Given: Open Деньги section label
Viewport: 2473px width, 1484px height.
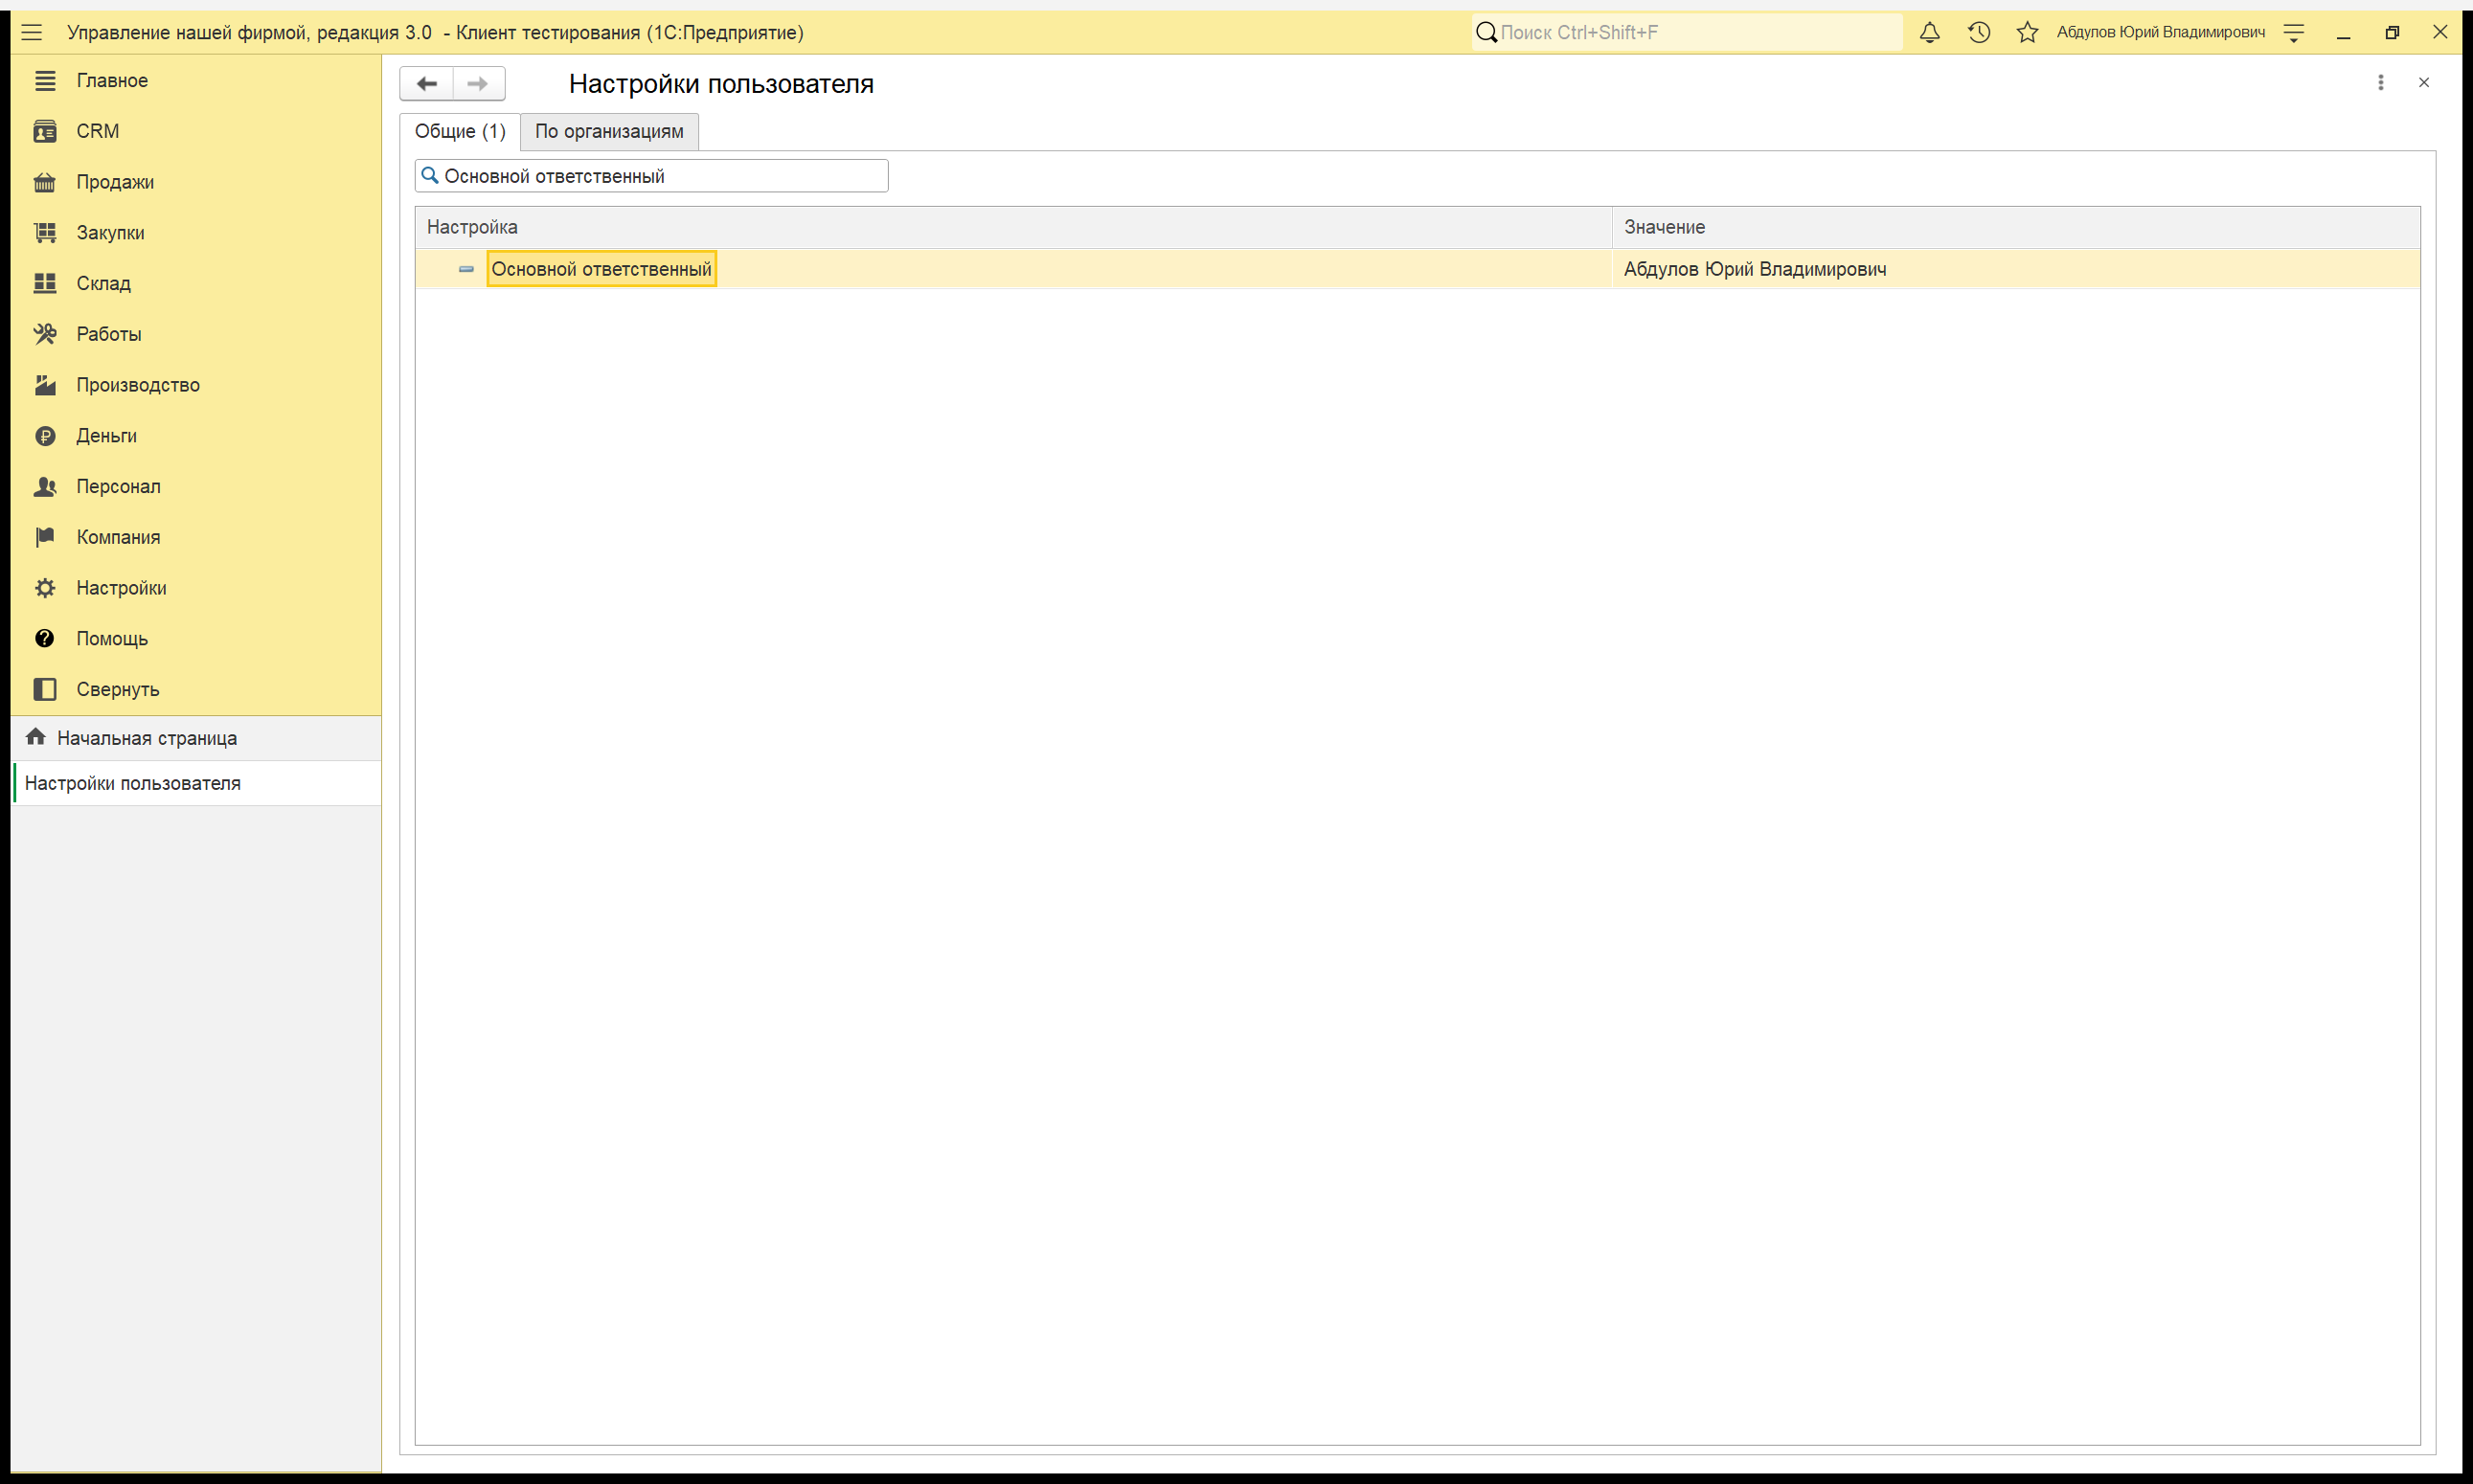Looking at the screenshot, I should coord(106,436).
